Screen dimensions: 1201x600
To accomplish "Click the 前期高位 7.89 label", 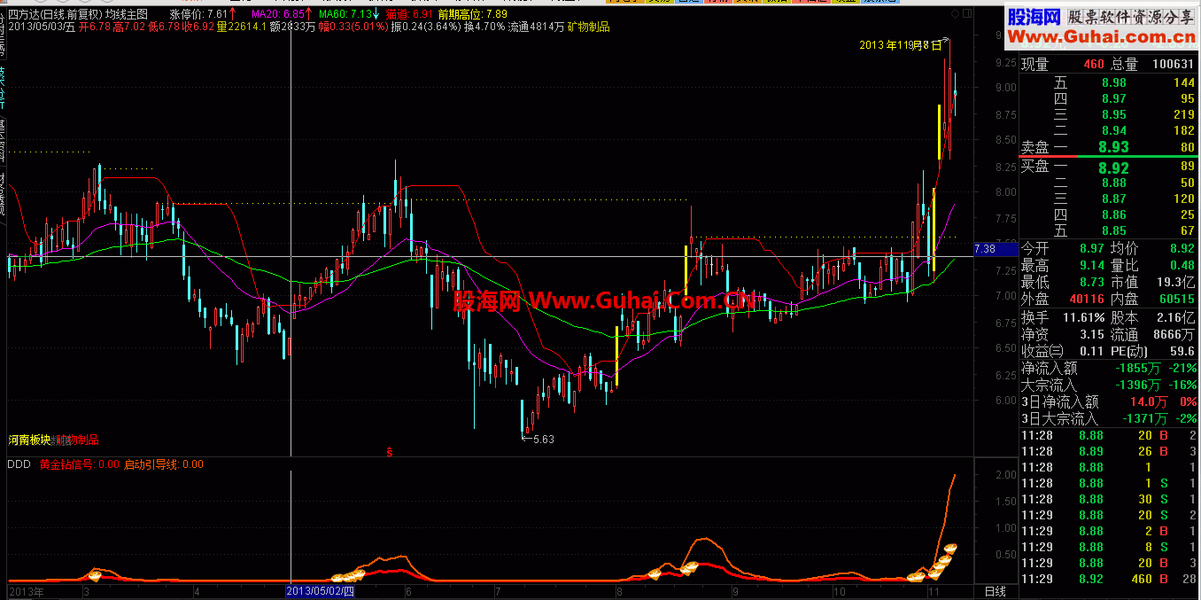I will [472, 14].
